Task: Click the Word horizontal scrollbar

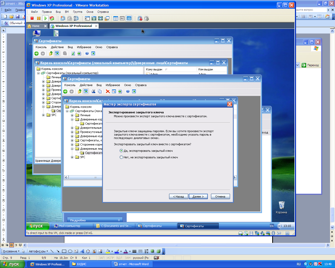Action: [x=176, y=245]
